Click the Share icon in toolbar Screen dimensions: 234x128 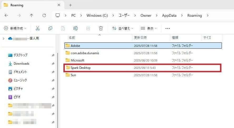point(88,28)
